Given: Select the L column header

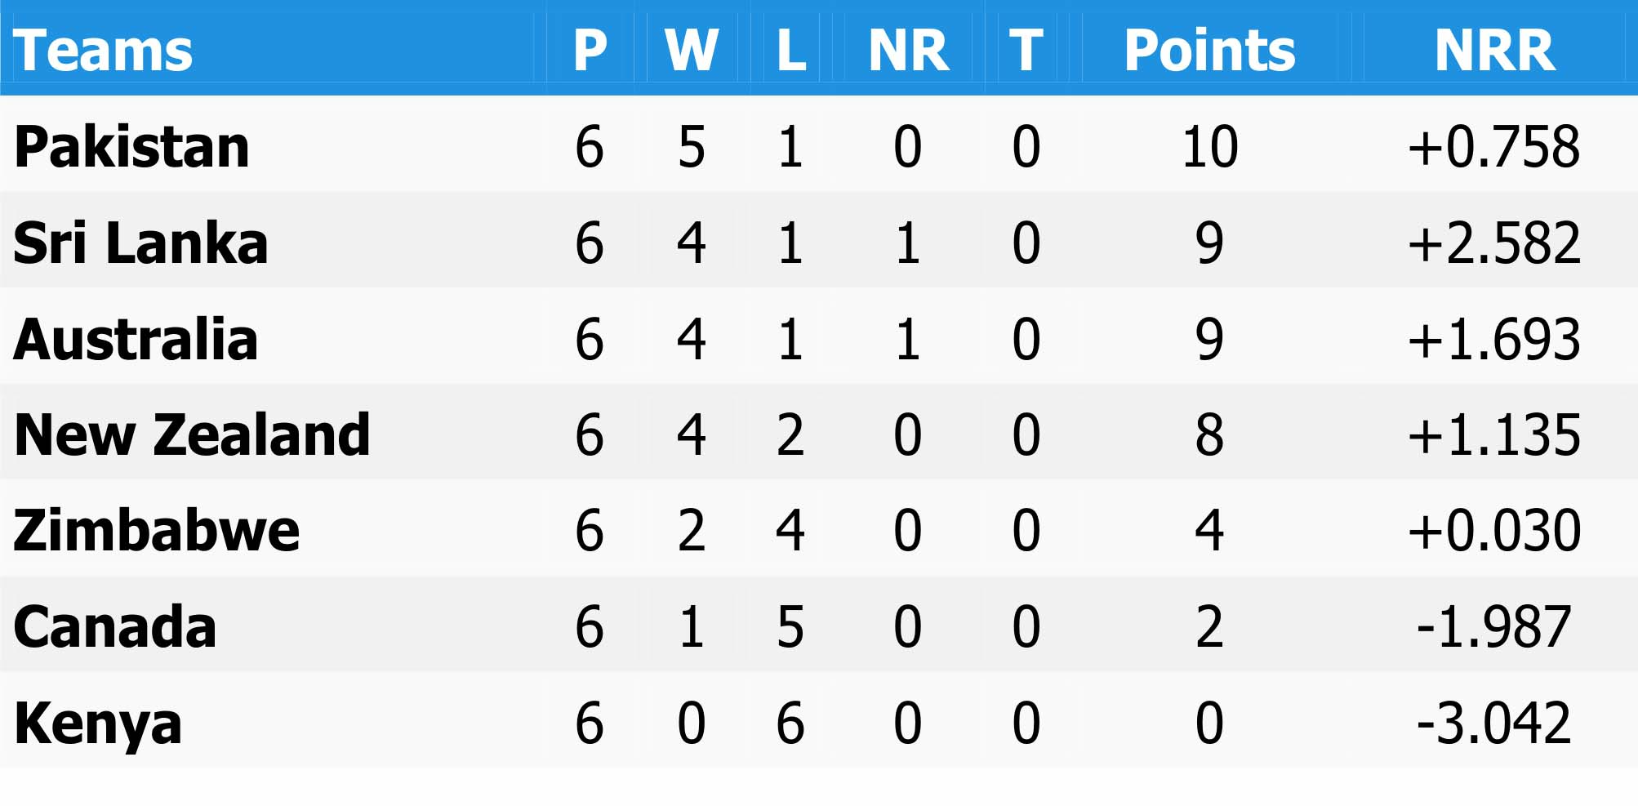Looking at the screenshot, I should tap(790, 51).
